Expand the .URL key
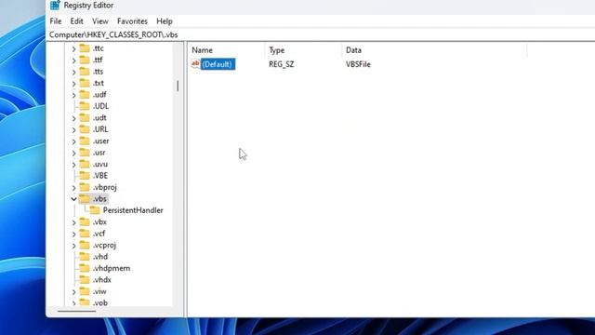The height and width of the screenshot is (335, 595). coord(73,129)
